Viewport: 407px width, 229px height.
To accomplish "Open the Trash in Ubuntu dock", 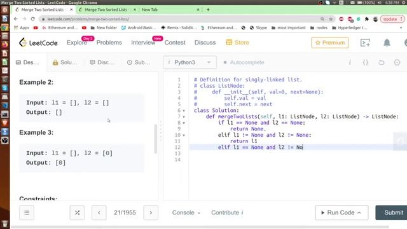I will pos(4,223).
